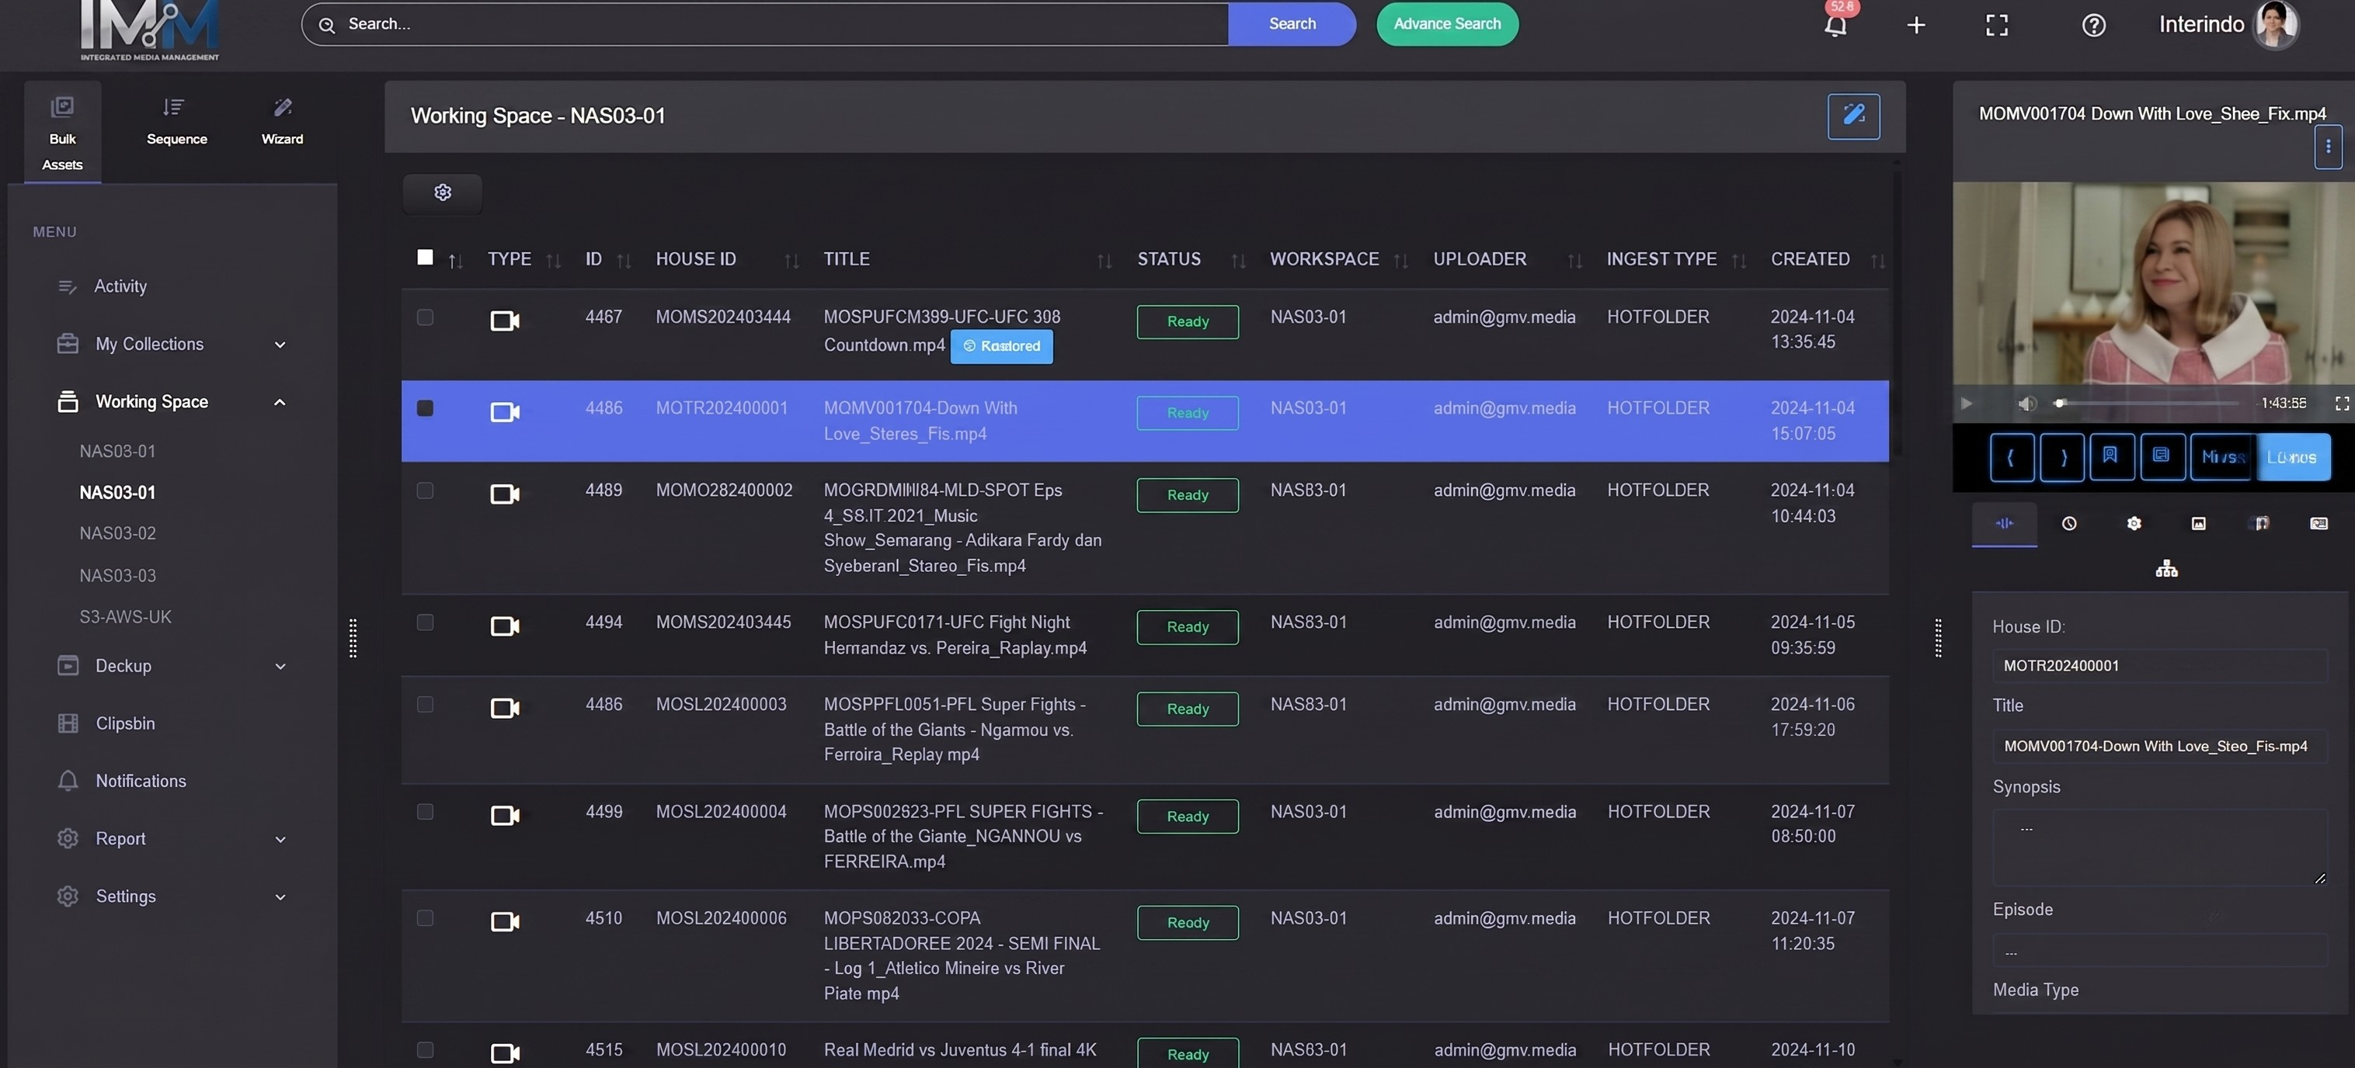The height and width of the screenshot is (1068, 2355).
Task: Uncheck the selected row MOTR202400001 checkbox
Action: [x=425, y=408]
